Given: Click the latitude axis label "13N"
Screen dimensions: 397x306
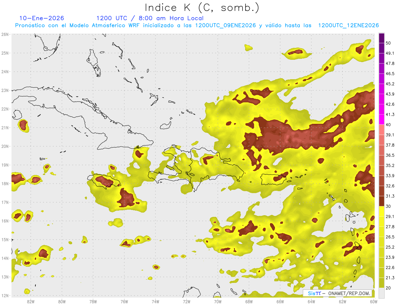Looking at the screenshot, I should pyautogui.click(x=5, y=277).
